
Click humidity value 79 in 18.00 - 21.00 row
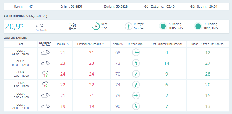(118, 96)
